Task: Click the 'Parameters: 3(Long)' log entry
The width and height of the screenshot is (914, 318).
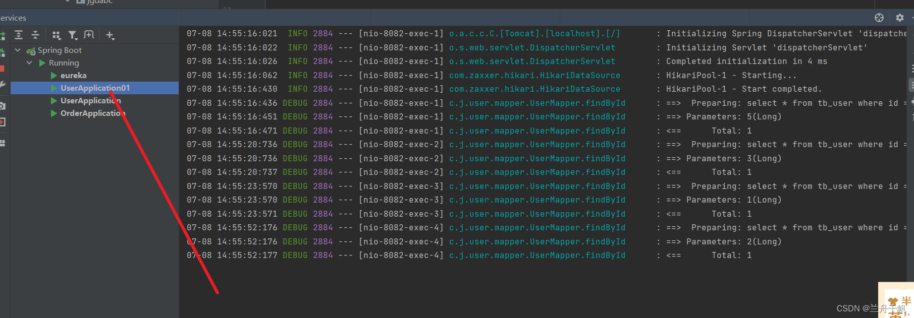Action: [x=734, y=158]
